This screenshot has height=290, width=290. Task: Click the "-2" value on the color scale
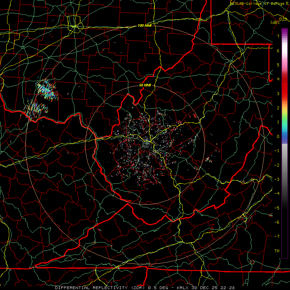277,165
